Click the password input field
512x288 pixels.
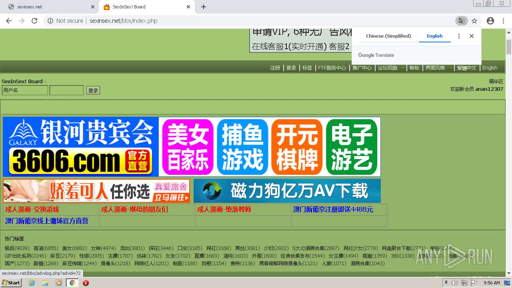pyautogui.click(x=66, y=90)
